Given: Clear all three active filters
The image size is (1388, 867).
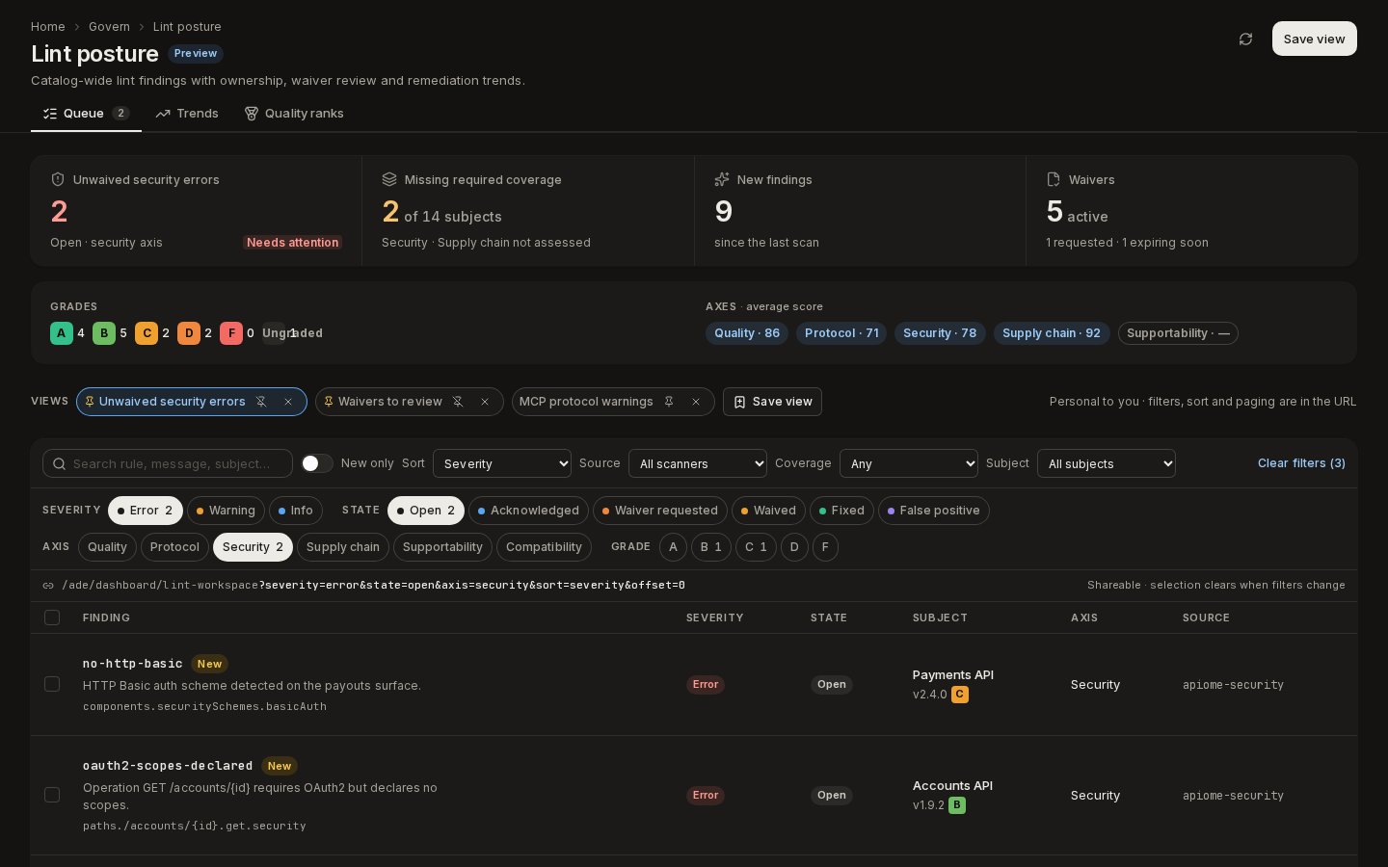Looking at the screenshot, I should point(1301,463).
